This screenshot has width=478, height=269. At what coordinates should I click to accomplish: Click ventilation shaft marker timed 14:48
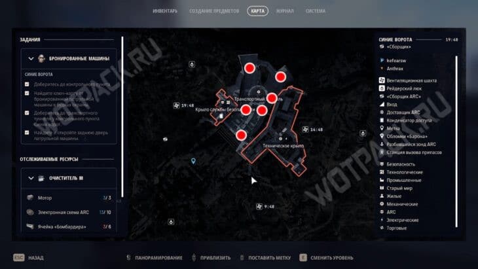coord(305,130)
